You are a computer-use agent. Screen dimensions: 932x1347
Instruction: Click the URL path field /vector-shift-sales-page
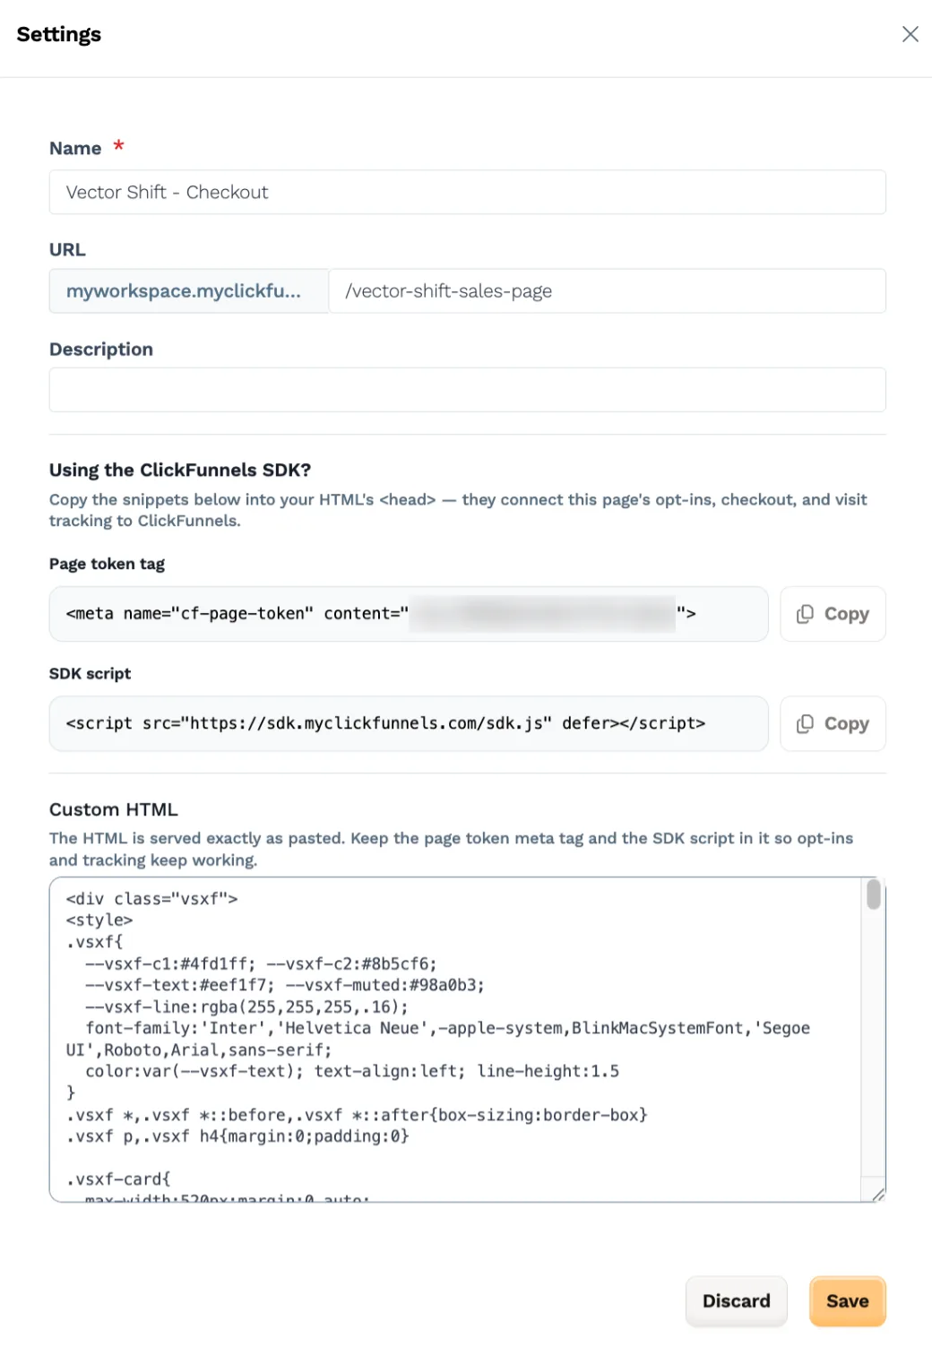(x=607, y=291)
